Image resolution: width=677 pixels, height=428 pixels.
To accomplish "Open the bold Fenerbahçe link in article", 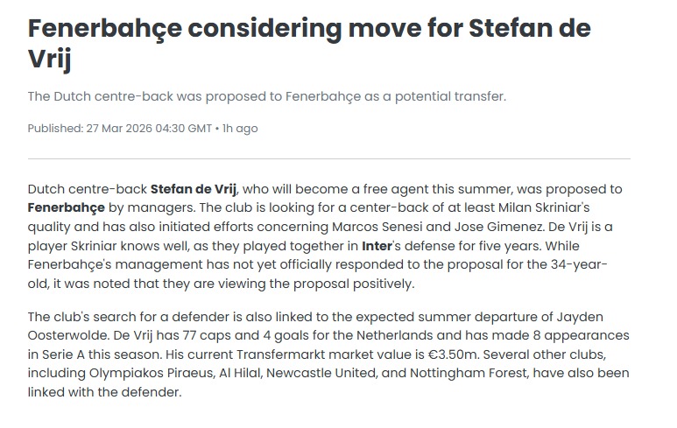I will (x=67, y=207).
